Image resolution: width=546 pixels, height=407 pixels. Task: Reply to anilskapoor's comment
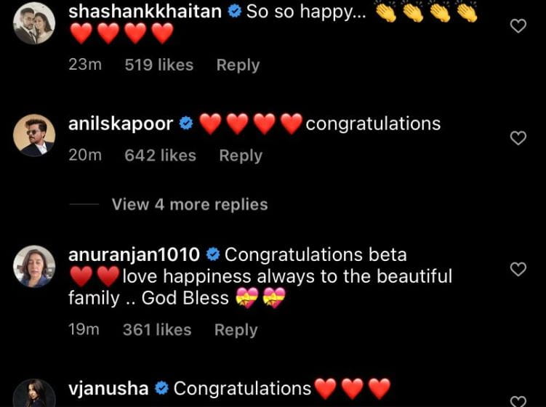pyautogui.click(x=241, y=156)
